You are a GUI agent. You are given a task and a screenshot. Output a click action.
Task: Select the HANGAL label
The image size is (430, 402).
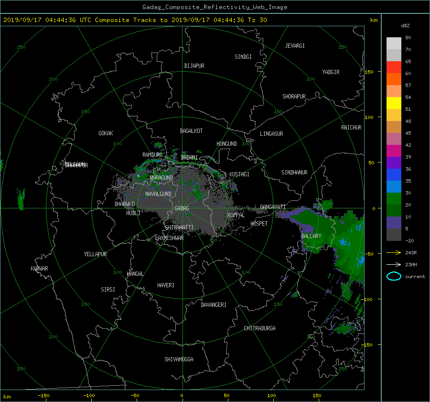135,274
